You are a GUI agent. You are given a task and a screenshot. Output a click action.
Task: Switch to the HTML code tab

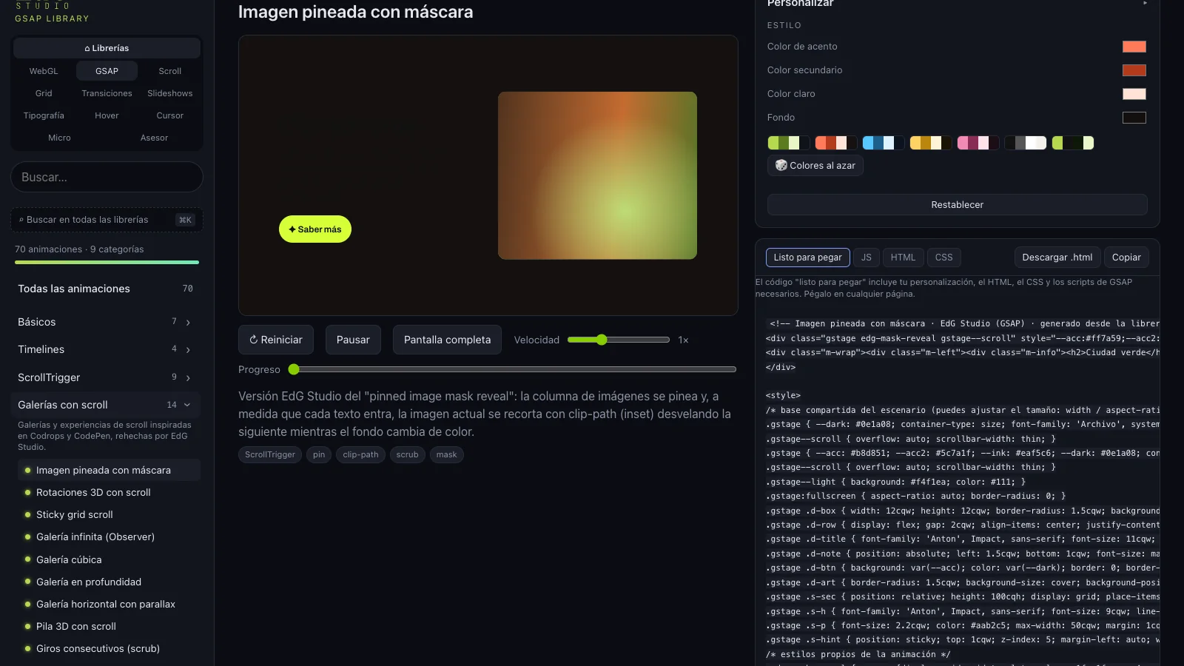pyautogui.click(x=903, y=258)
